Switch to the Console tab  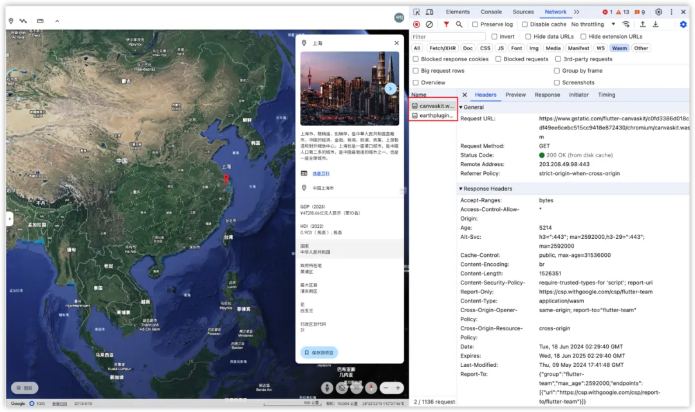(x=491, y=12)
